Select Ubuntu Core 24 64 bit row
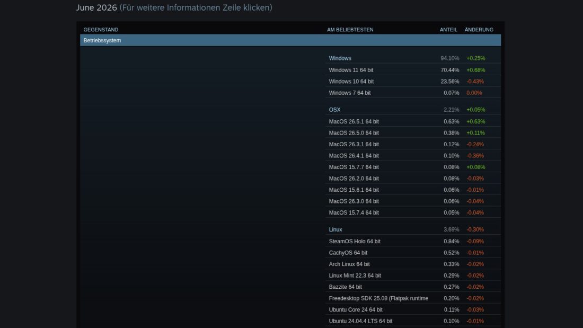The width and height of the screenshot is (583, 328). 413,310
